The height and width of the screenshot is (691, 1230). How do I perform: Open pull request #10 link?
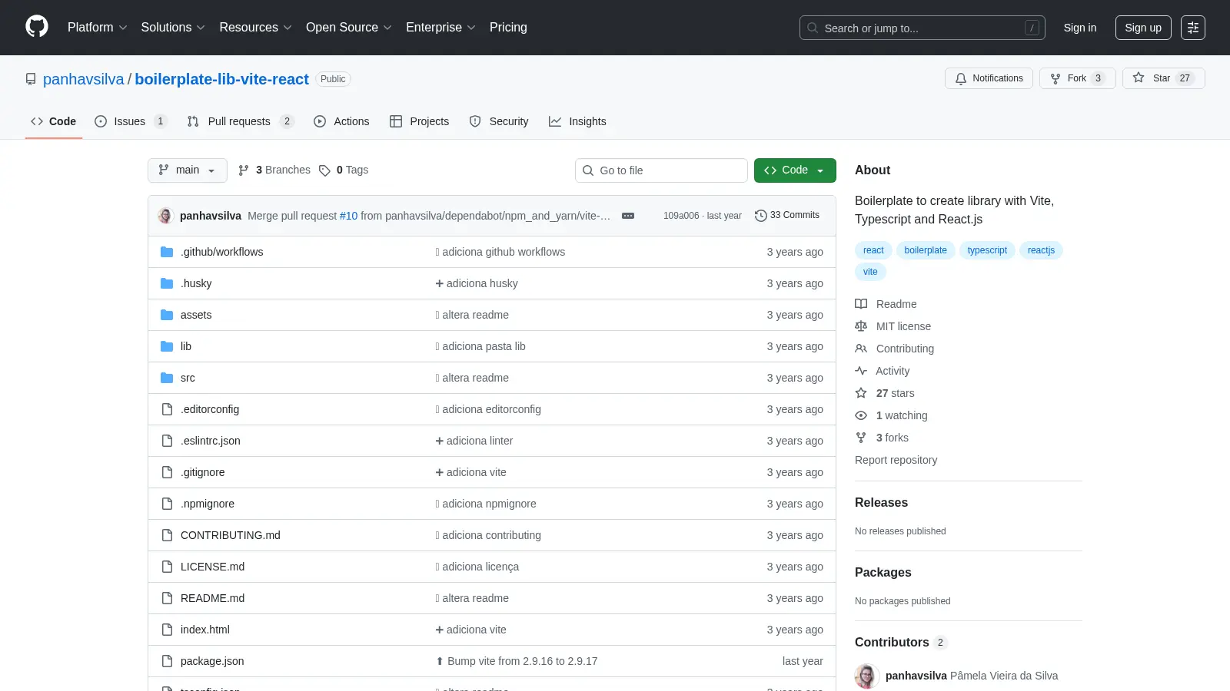coord(348,216)
